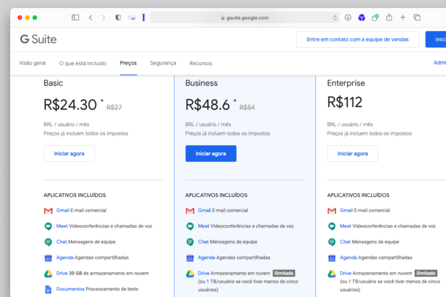Click the Agenda icon in Business plan
The width and height of the screenshot is (446, 297).
click(190, 258)
